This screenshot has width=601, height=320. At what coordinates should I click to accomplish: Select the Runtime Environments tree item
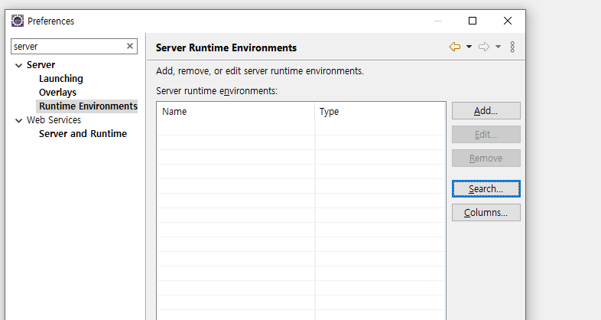pyautogui.click(x=87, y=106)
